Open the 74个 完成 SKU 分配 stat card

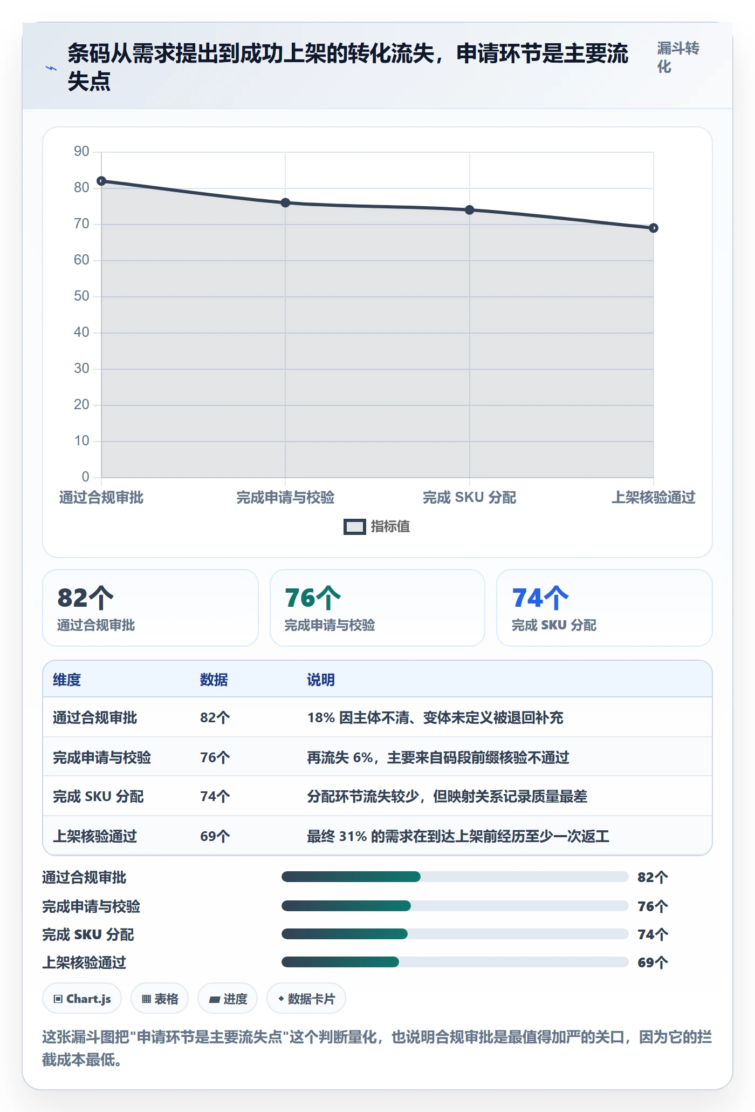[605, 608]
